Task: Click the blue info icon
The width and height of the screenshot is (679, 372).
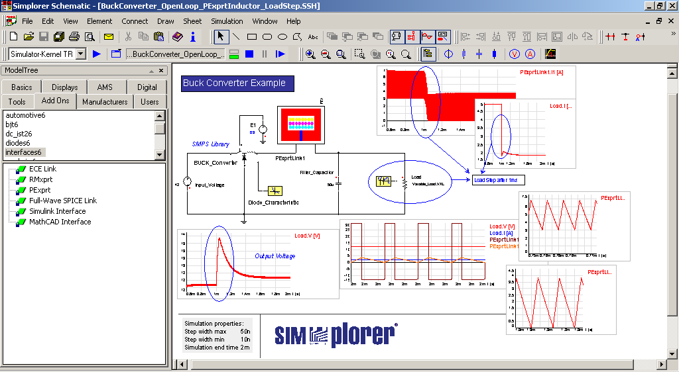Action: (x=193, y=36)
